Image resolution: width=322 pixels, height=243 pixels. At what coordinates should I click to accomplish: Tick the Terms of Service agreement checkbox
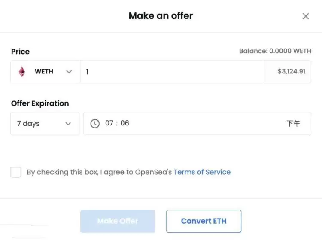[16, 172]
